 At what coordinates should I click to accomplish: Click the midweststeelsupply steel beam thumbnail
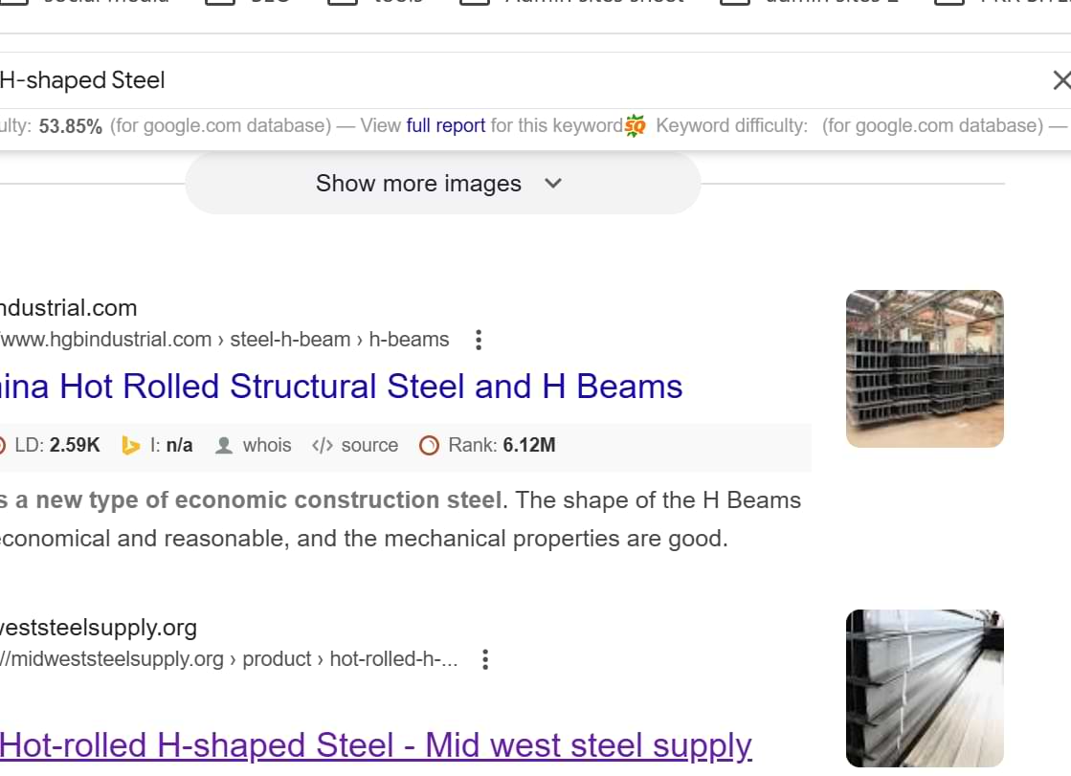click(x=925, y=688)
